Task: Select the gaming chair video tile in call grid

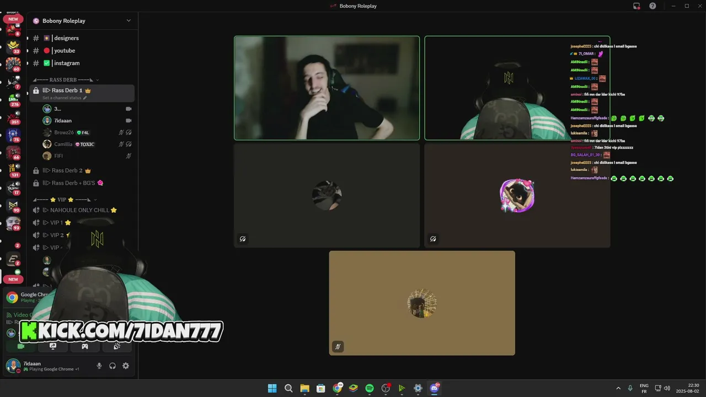Action: (x=517, y=88)
